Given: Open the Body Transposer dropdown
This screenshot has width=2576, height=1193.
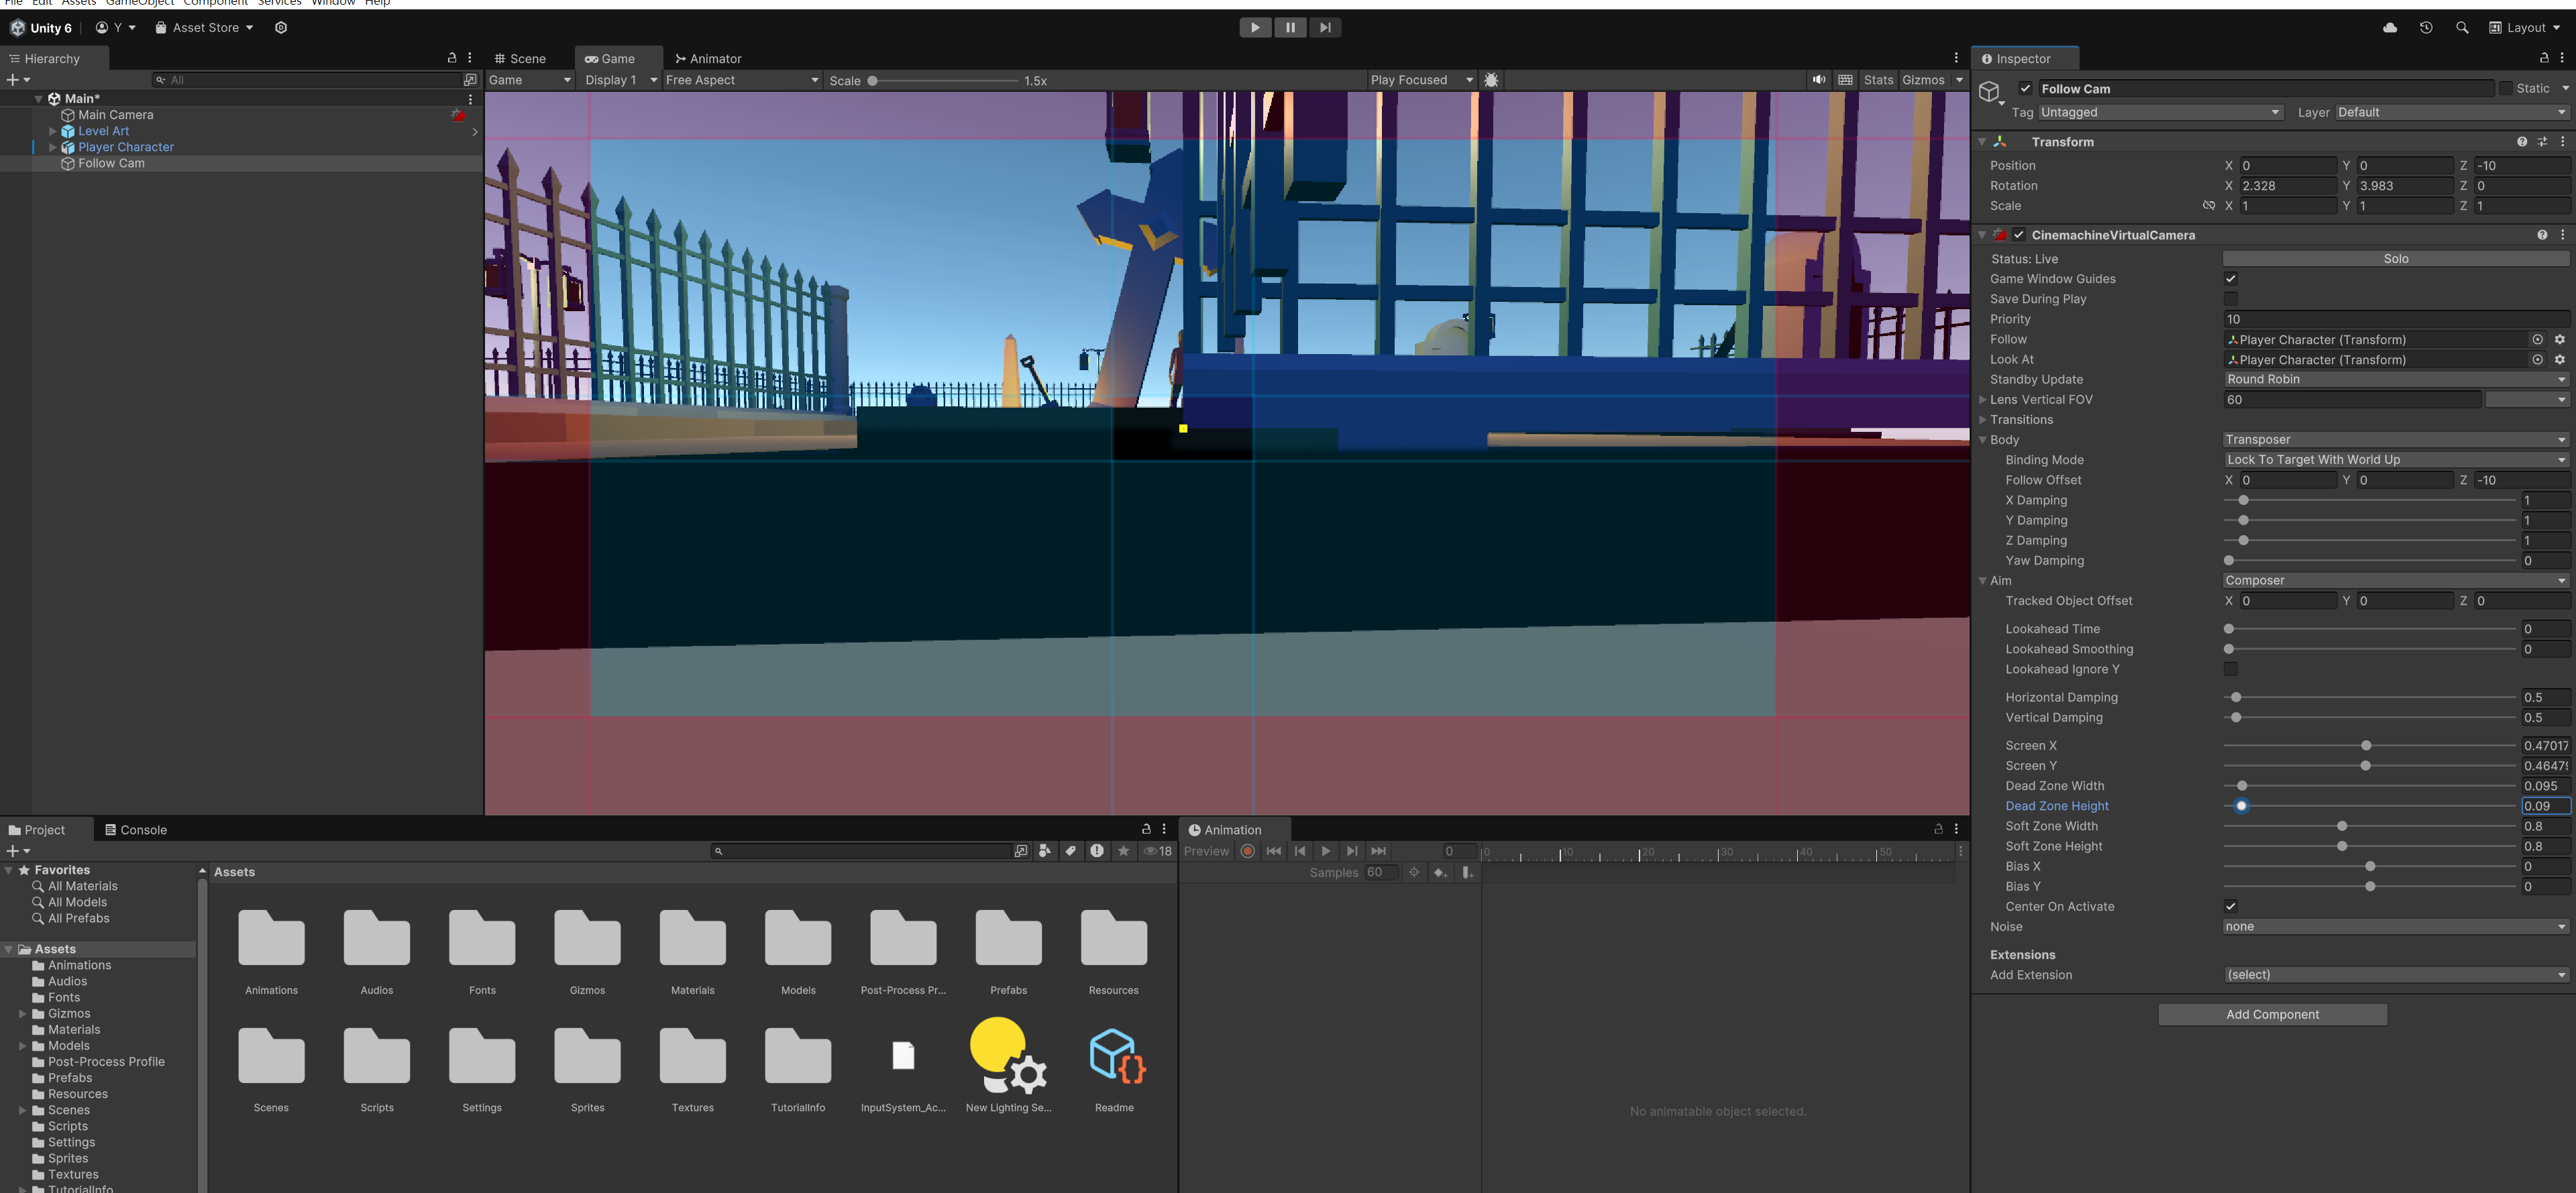Looking at the screenshot, I should click(x=2395, y=440).
